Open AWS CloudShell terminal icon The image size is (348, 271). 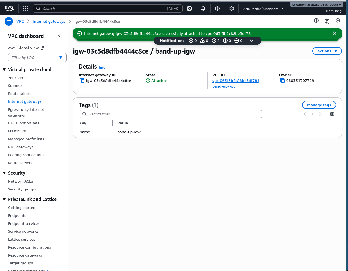pyautogui.click(x=189, y=9)
